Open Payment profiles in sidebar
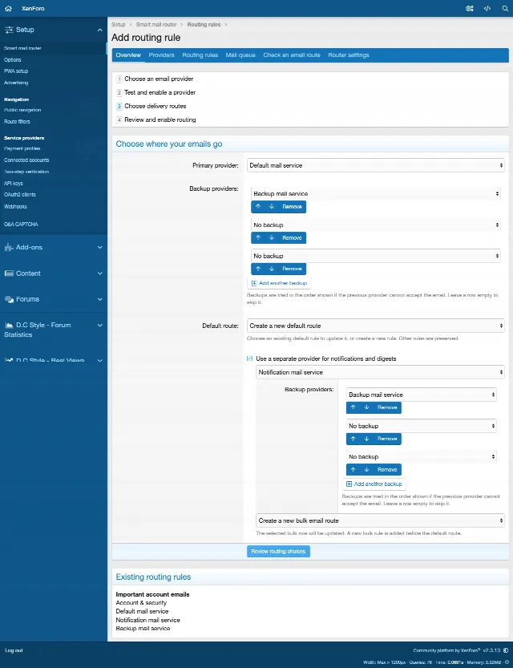Image resolution: width=513 pixels, height=668 pixels. click(x=22, y=148)
